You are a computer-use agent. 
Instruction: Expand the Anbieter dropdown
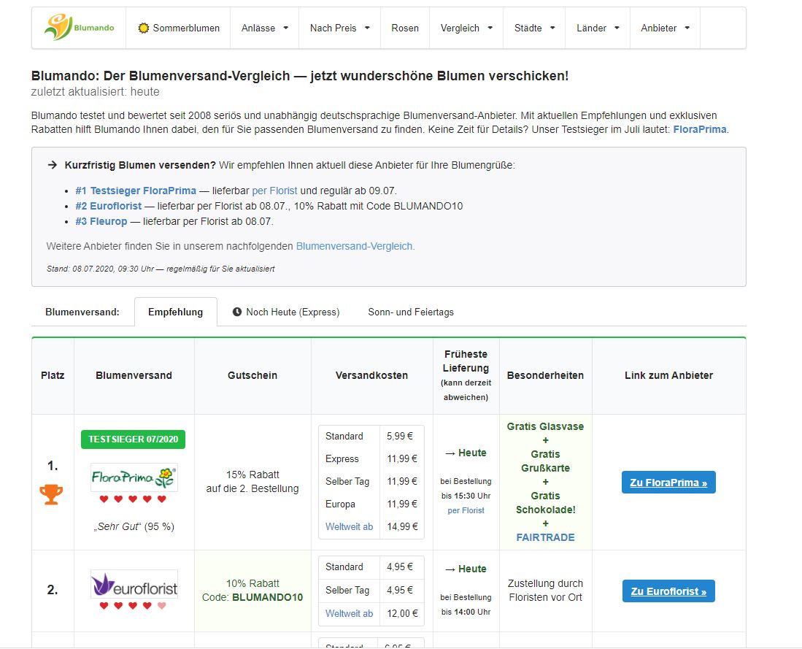[665, 28]
